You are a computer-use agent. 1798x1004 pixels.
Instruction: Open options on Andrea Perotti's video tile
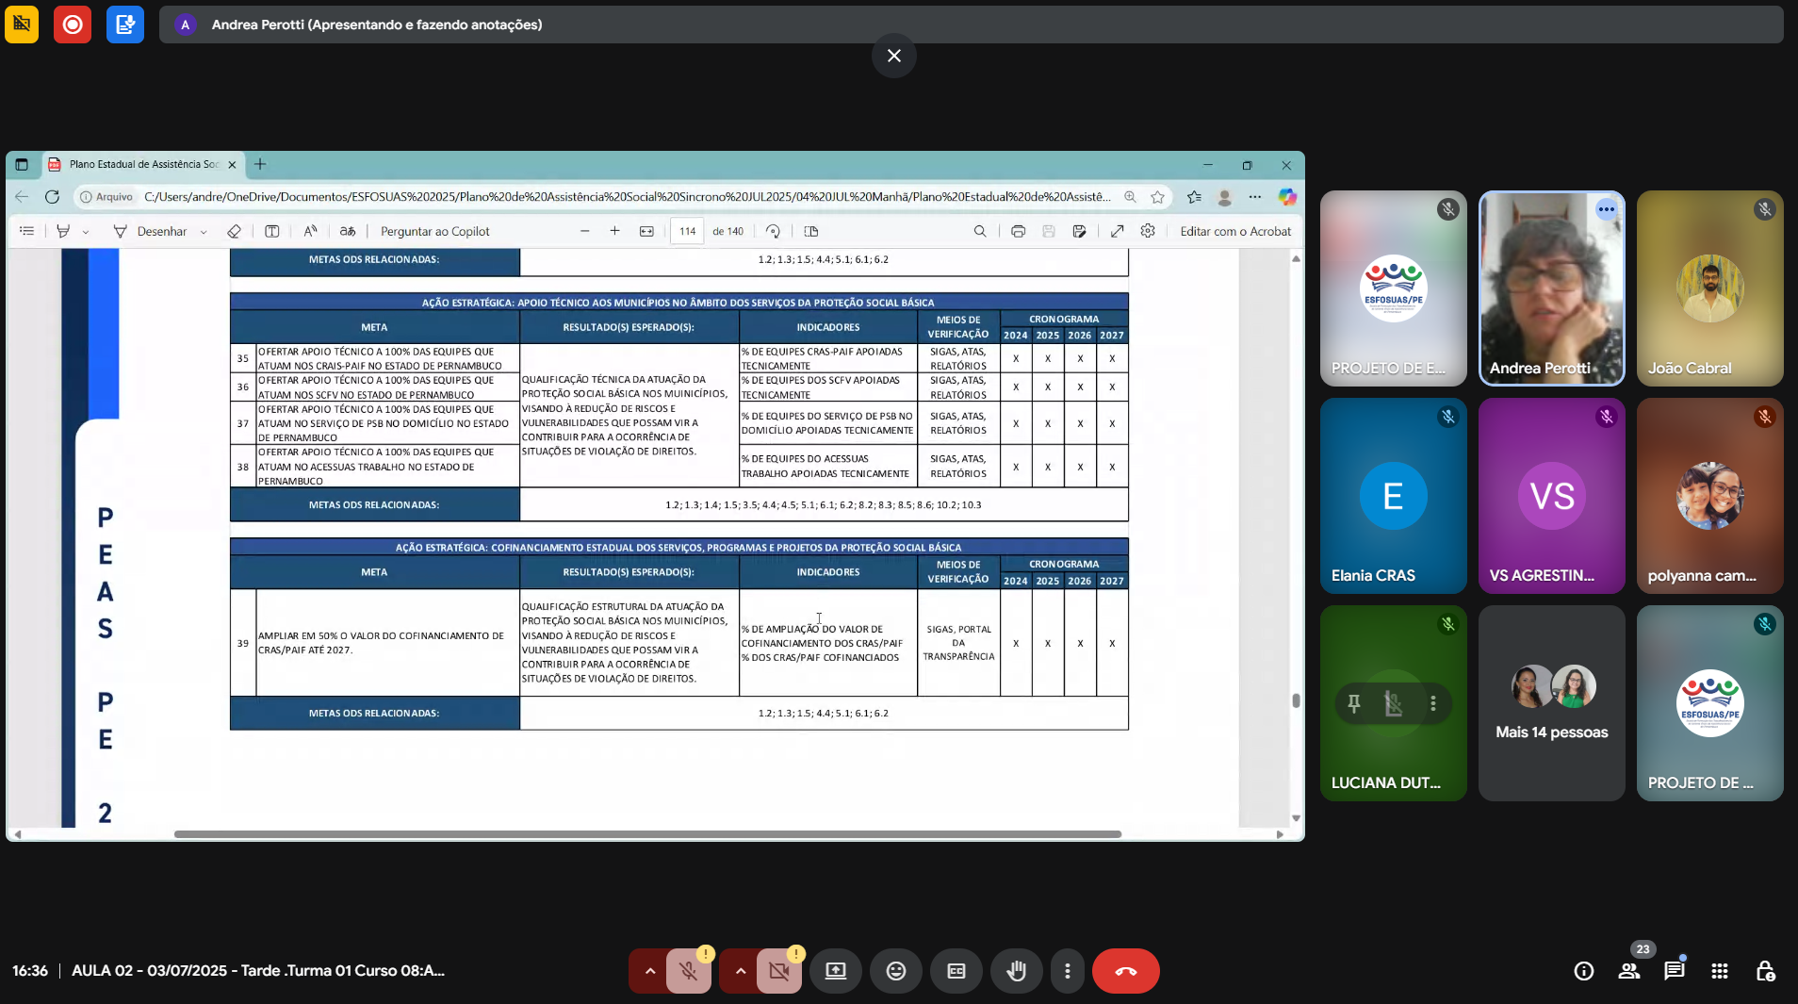(x=1606, y=209)
